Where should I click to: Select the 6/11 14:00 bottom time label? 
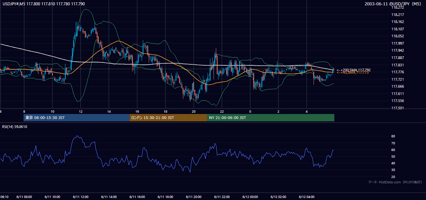tap(109, 197)
